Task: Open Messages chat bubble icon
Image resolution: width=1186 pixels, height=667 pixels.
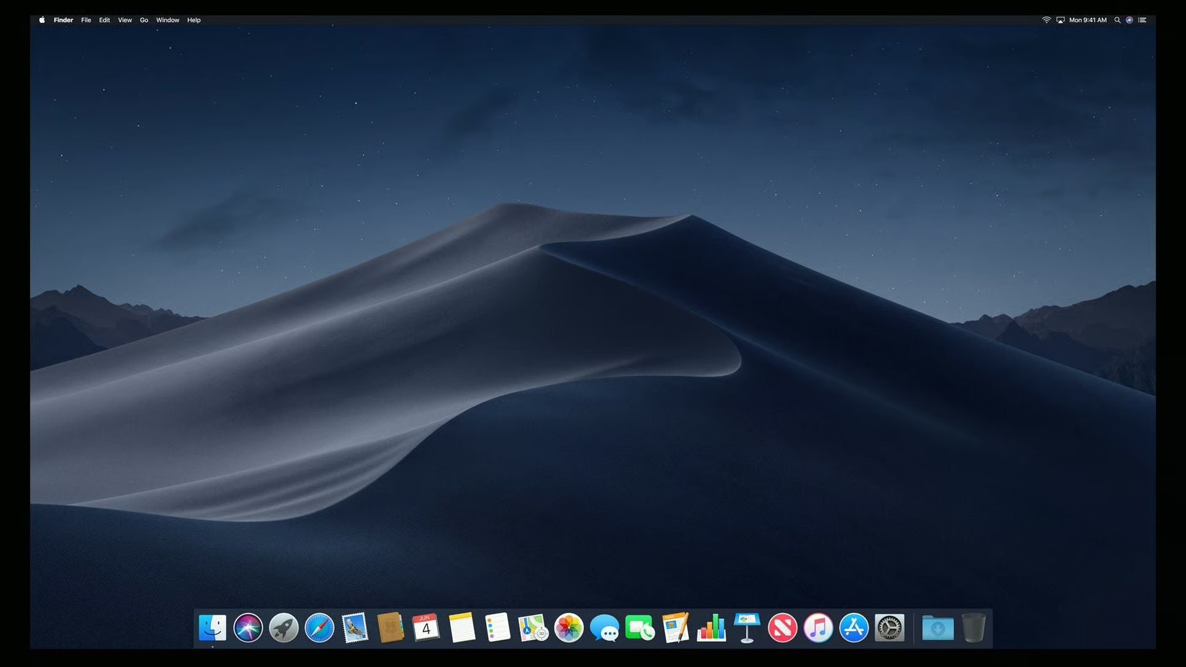Action: pos(605,628)
